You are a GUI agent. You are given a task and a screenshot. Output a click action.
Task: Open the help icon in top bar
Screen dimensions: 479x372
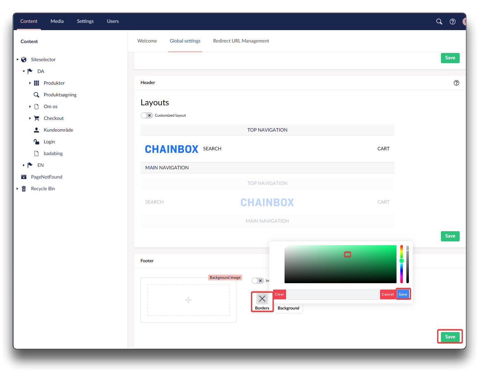pyautogui.click(x=453, y=22)
